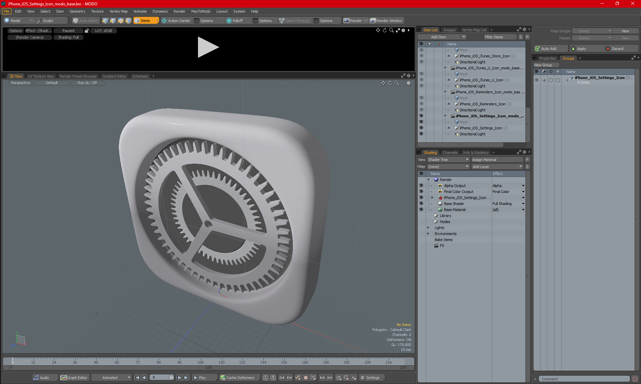This screenshot has width=641, height=384.
Task: Click New Group button
Action: tap(546, 65)
